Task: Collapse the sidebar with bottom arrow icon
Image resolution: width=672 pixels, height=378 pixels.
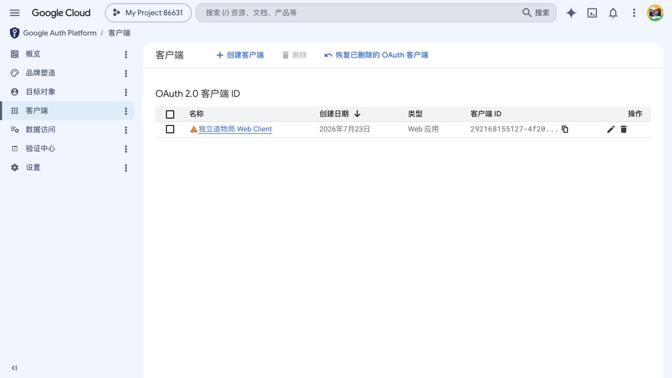Action: 14,368
